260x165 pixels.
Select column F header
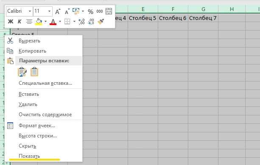pyautogui.click(x=173, y=9)
